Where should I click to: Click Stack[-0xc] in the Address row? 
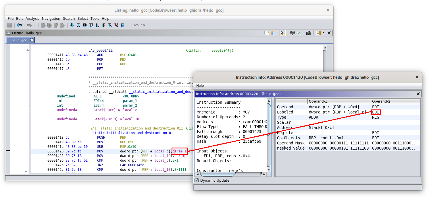coord(322,128)
